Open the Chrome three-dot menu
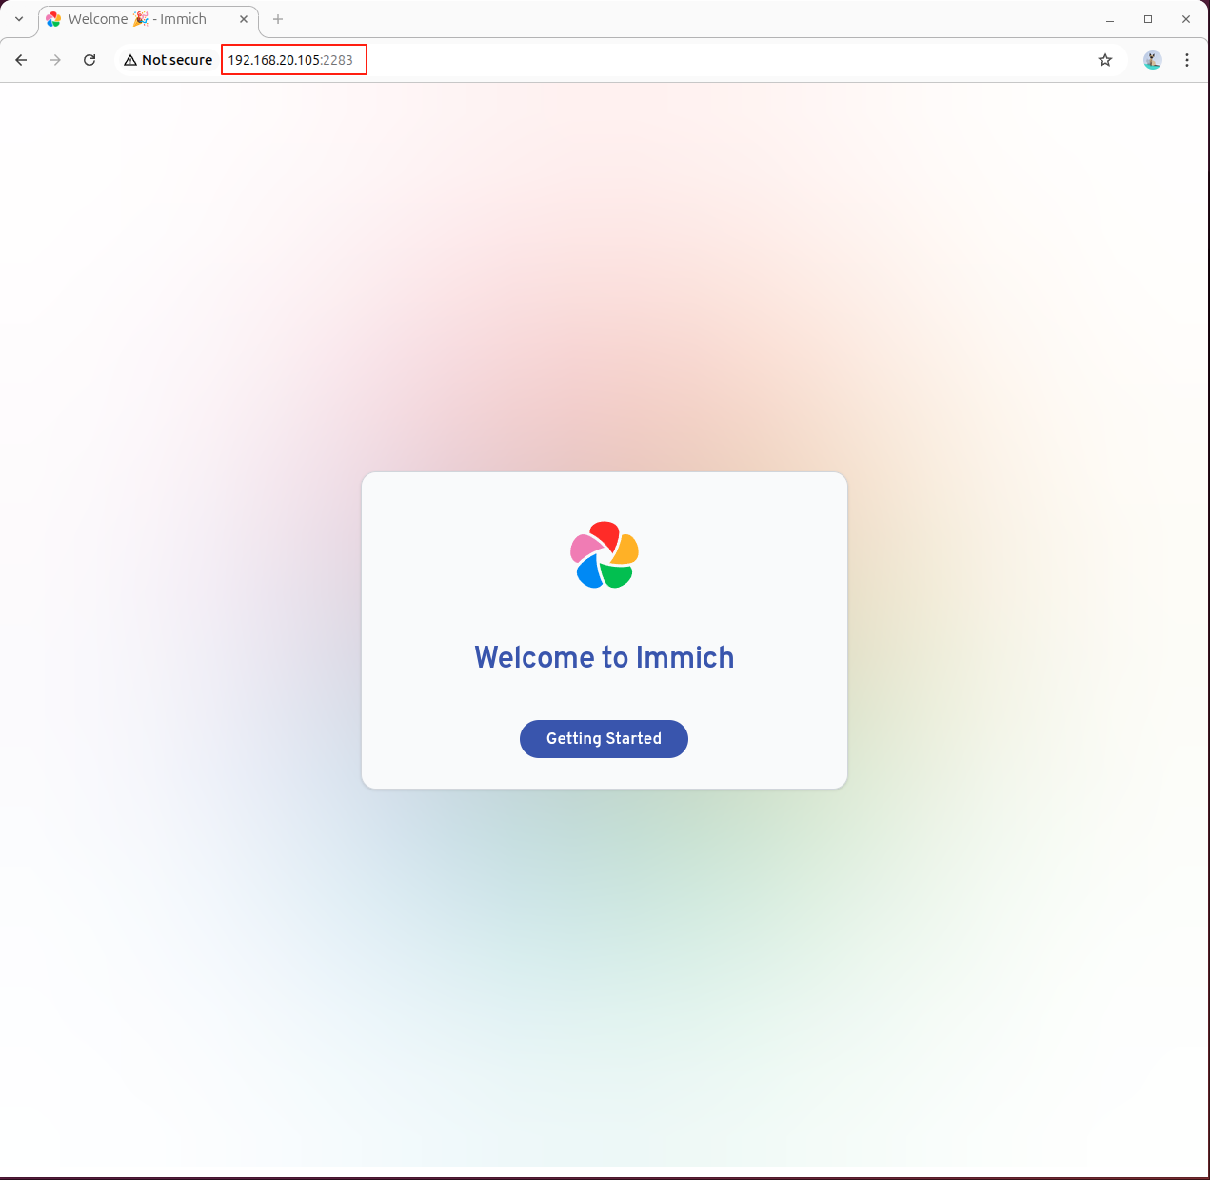Image resolution: width=1210 pixels, height=1180 pixels. point(1187,60)
